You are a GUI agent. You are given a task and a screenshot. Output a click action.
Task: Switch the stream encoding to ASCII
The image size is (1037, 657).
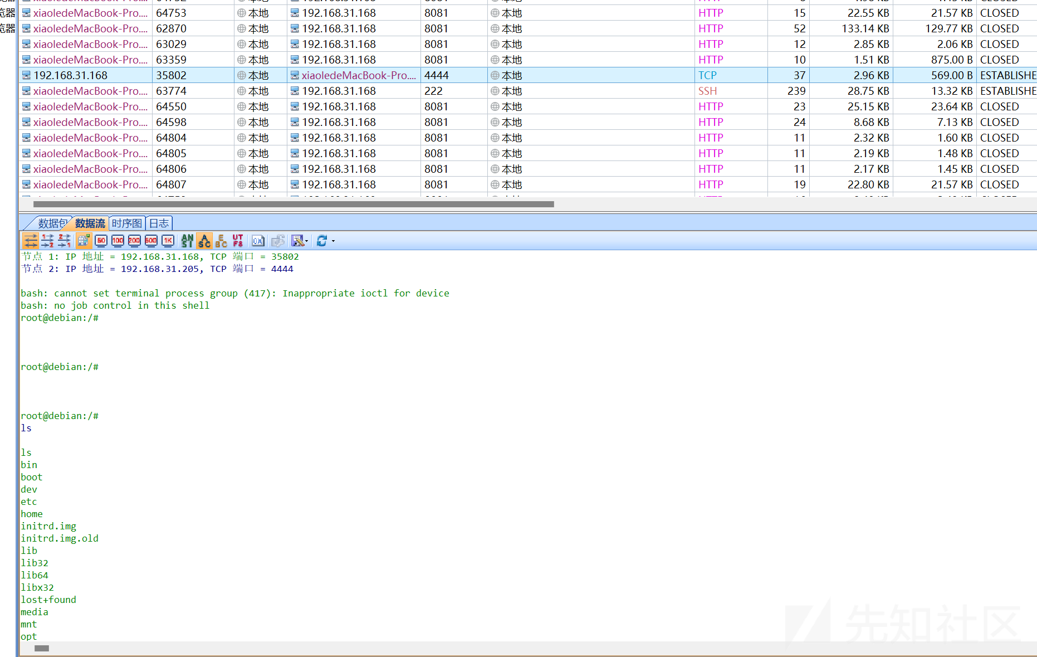pyautogui.click(x=204, y=241)
